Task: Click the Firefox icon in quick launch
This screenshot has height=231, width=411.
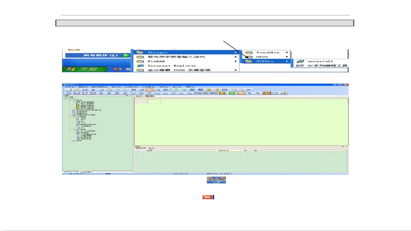Action: coord(118,69)
